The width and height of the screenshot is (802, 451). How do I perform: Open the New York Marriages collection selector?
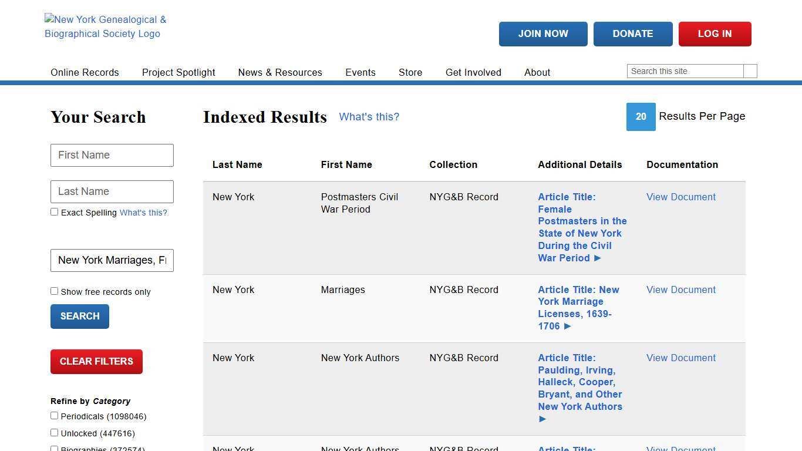pyautogui.click(x=112, y=260)
